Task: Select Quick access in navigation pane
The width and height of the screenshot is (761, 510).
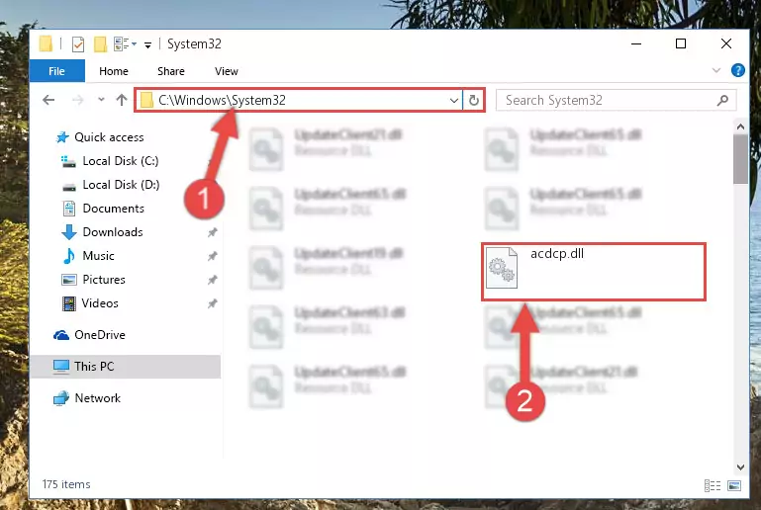Action: [109, 137]
